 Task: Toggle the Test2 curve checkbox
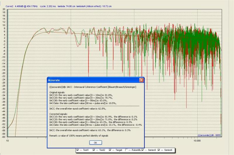tap(93, 150)
